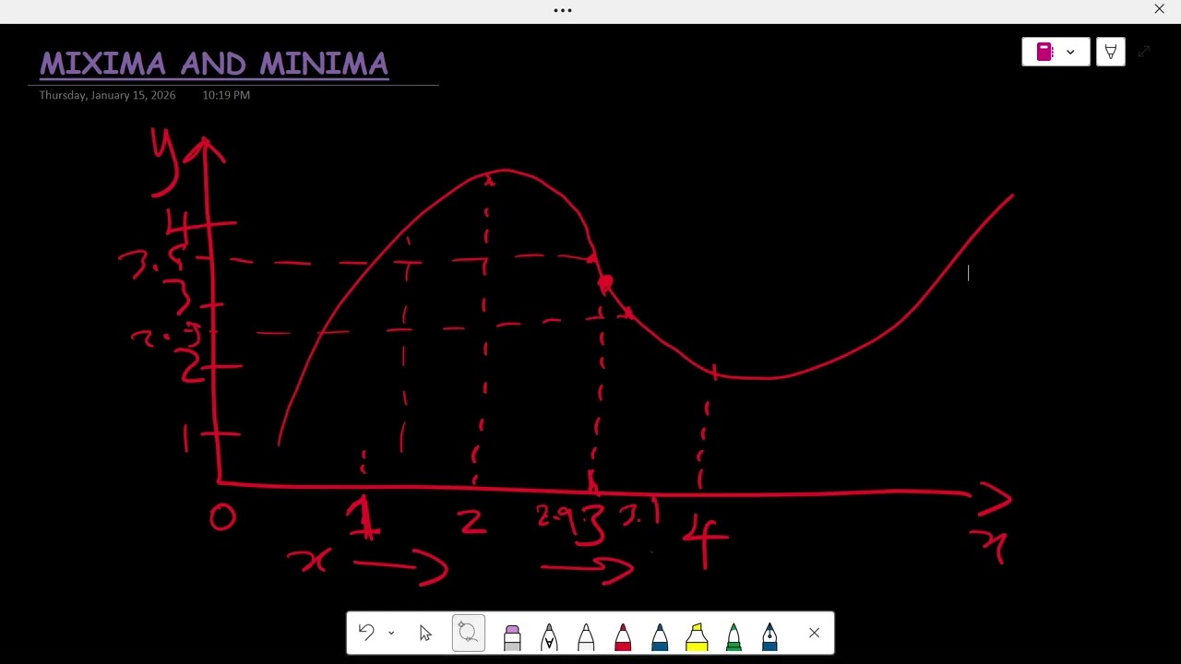Click the time stamp 10:19 PM
The height and width of the screenshot is (664, 1181).
tap(226, 95)
